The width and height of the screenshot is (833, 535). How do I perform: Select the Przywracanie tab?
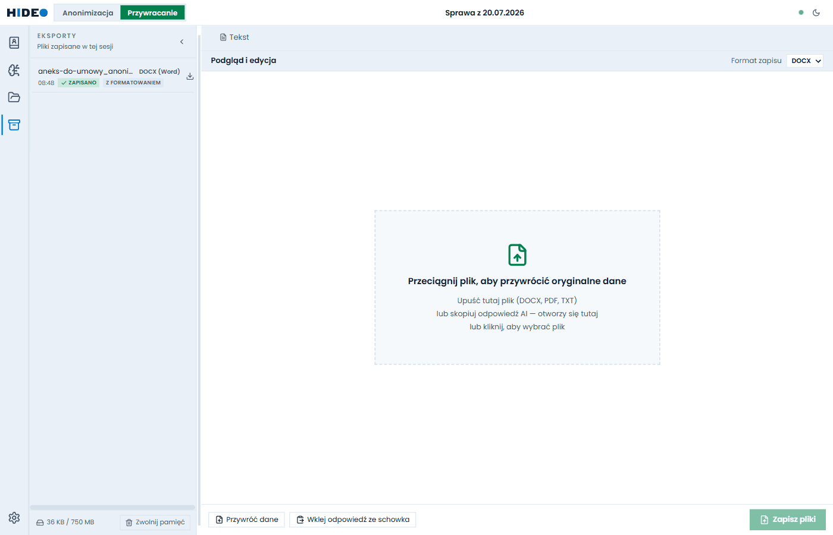[152, 12]
